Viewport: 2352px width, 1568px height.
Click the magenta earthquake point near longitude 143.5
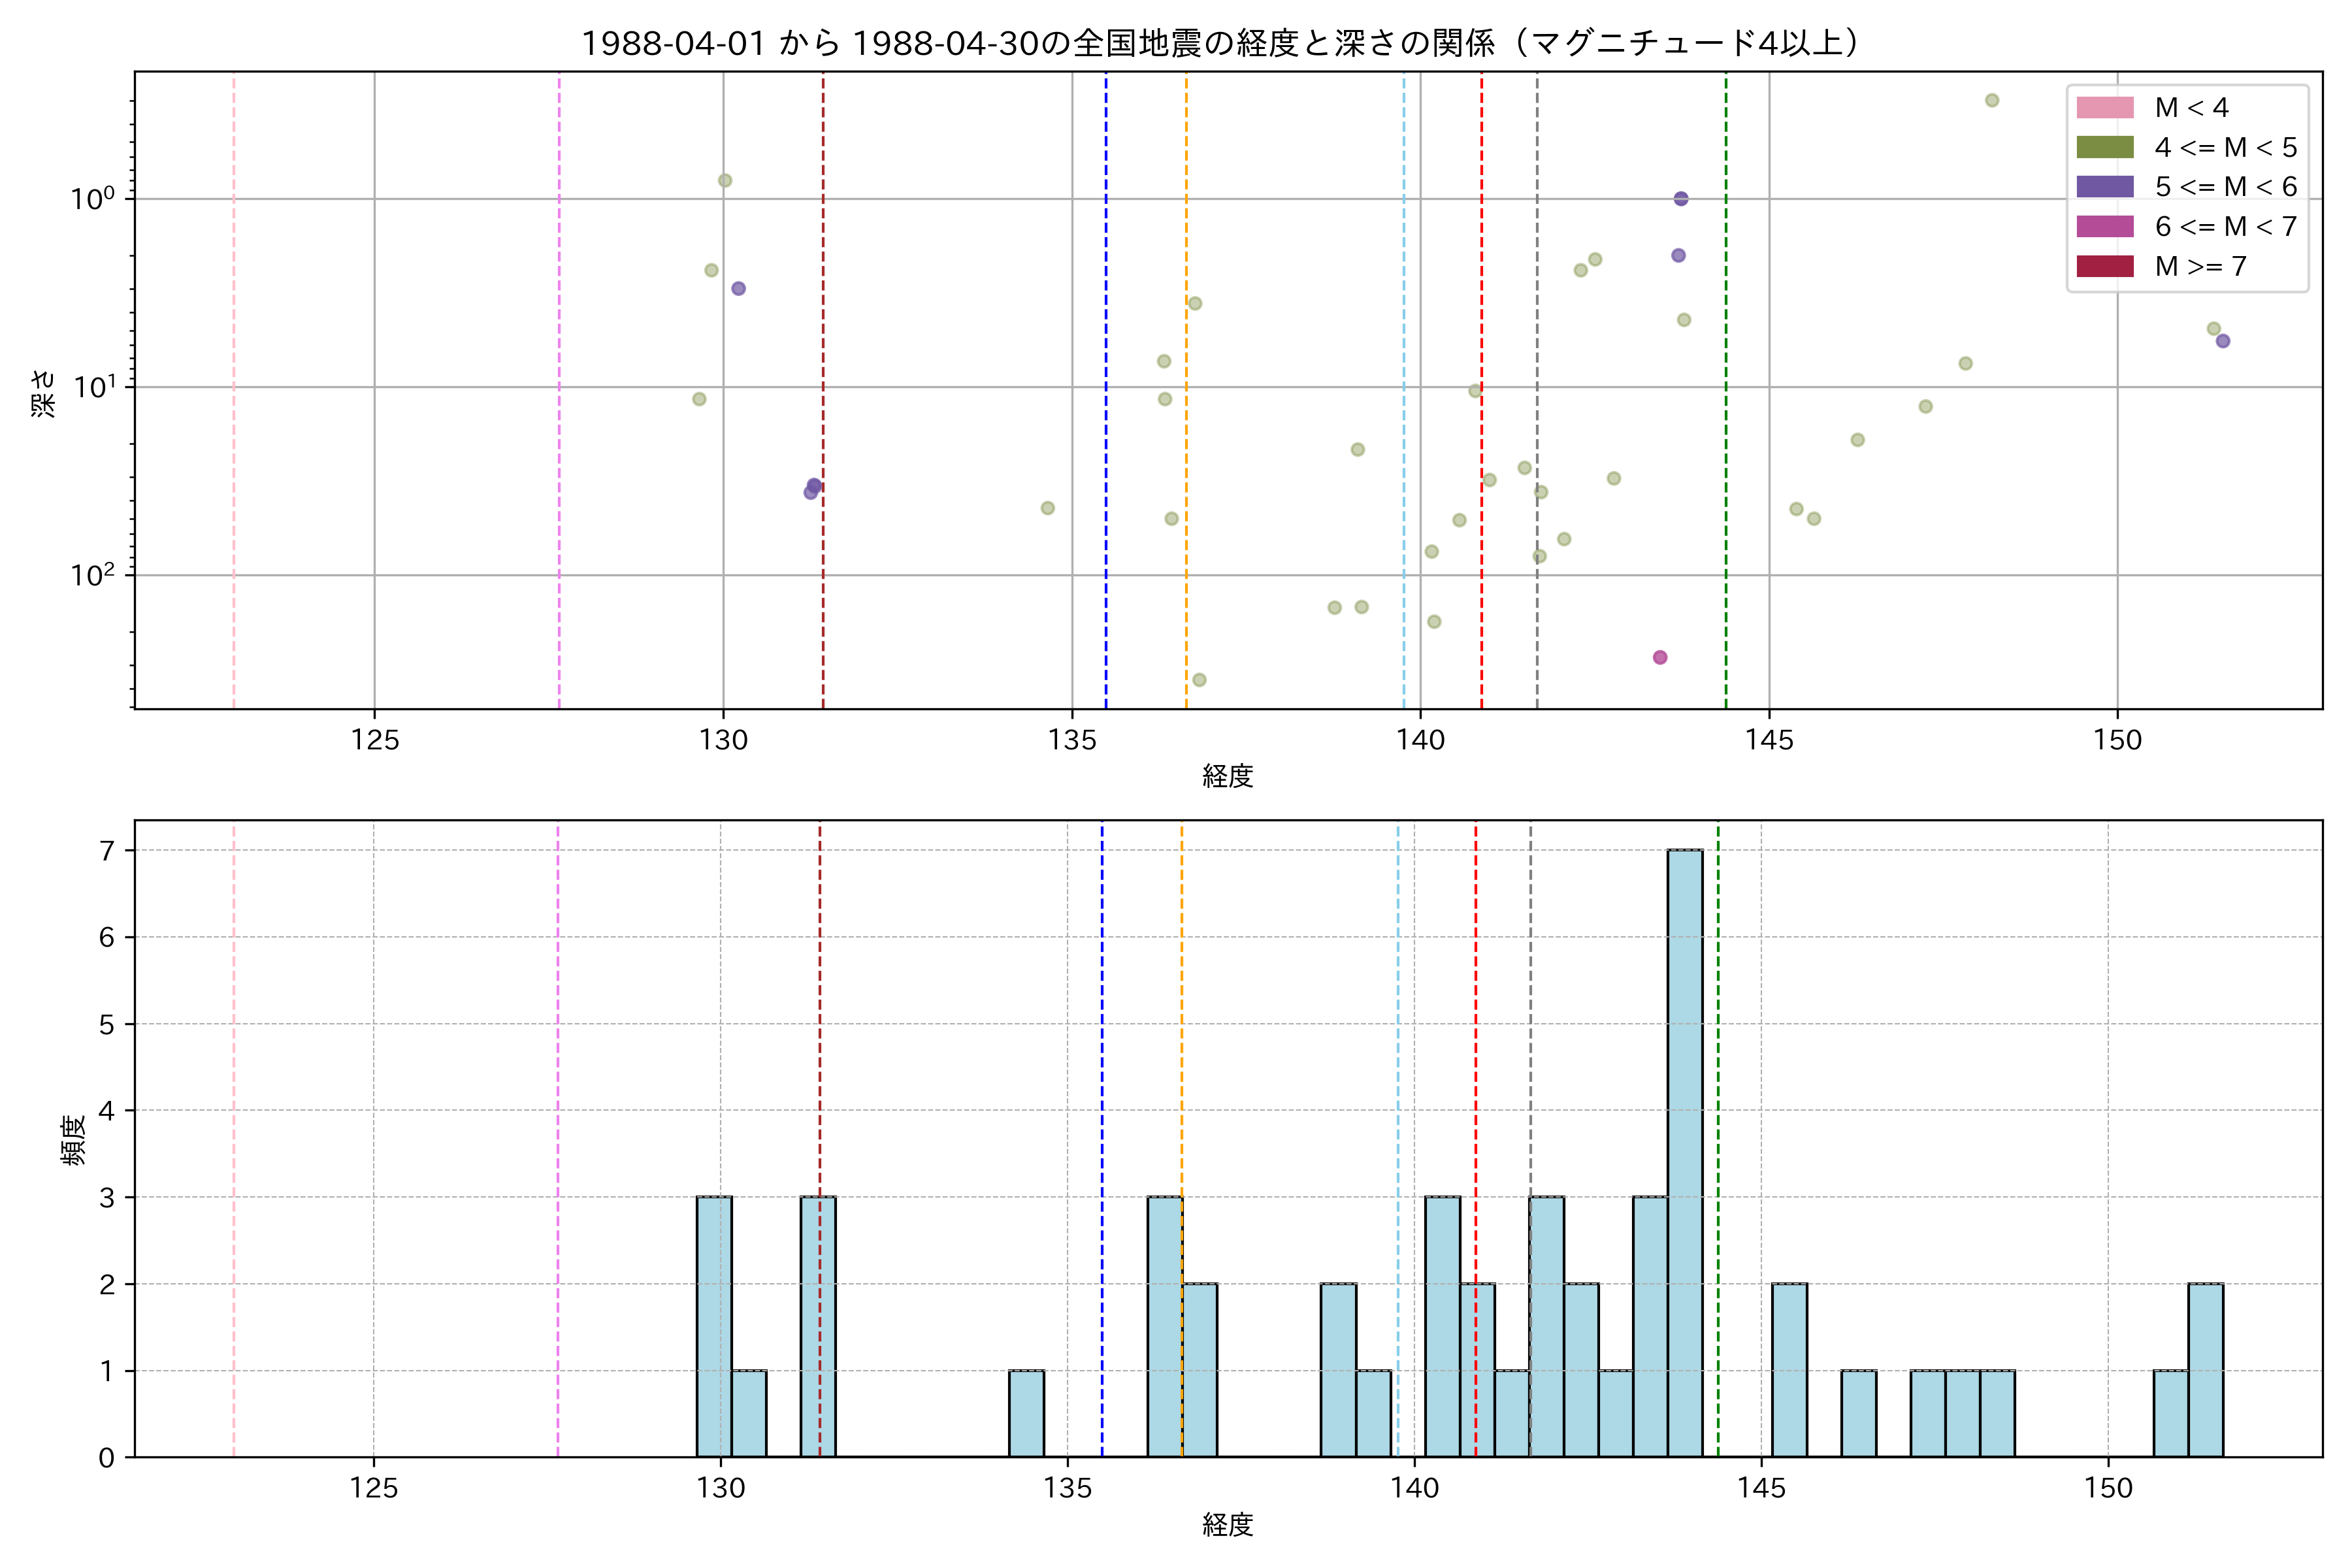pyautogui.click(x=1660, y=657)
